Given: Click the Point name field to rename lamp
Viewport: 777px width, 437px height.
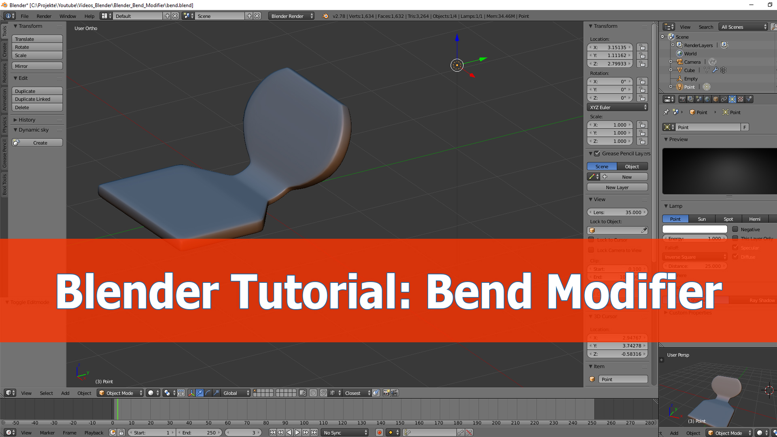Looking at the screenshot, I should click(708, 127).
